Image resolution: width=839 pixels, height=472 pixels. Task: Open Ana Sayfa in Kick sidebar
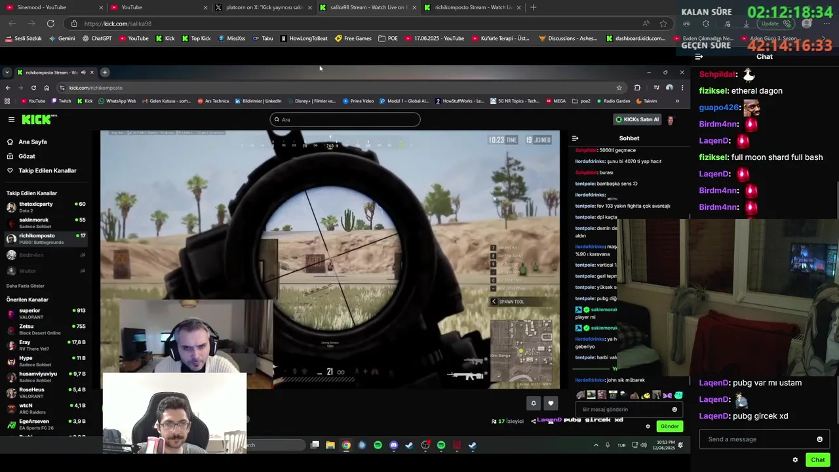(32, 142)
